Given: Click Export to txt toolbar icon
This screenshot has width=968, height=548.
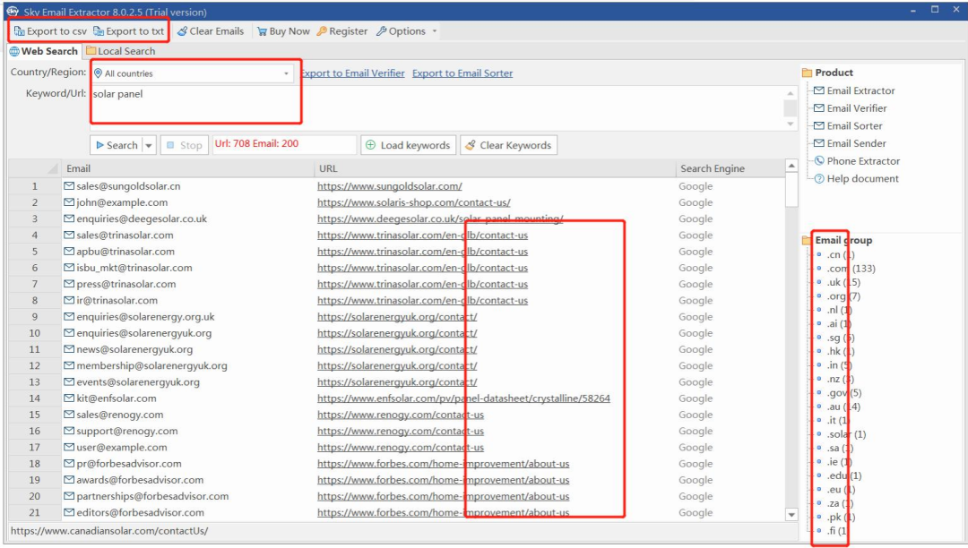Looking at the screenshot, I should click(x=99, y=31).
